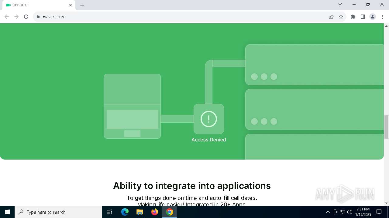Click the browser forward arrow

[16, 17]
